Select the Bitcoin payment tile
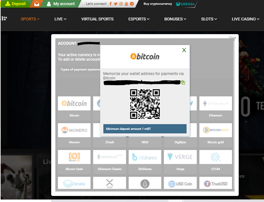 pyautogui.click(x=74, y=108)
